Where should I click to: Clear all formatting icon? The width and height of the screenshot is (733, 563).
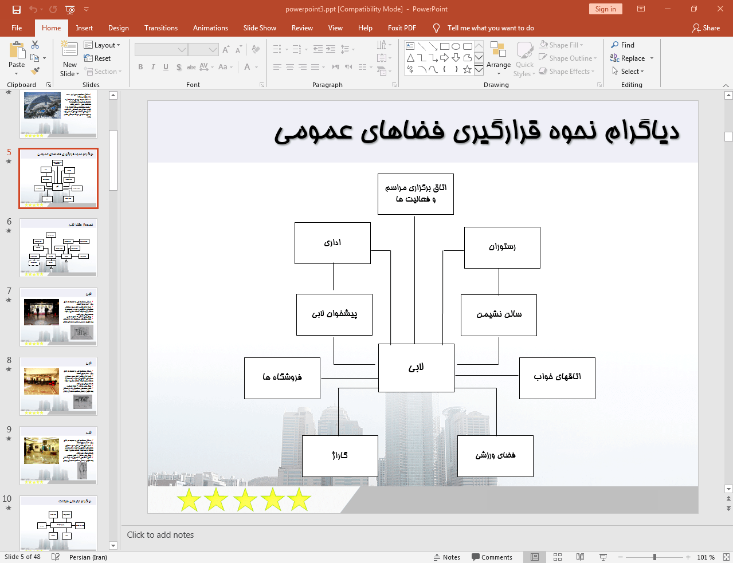[x=256, y=50]
